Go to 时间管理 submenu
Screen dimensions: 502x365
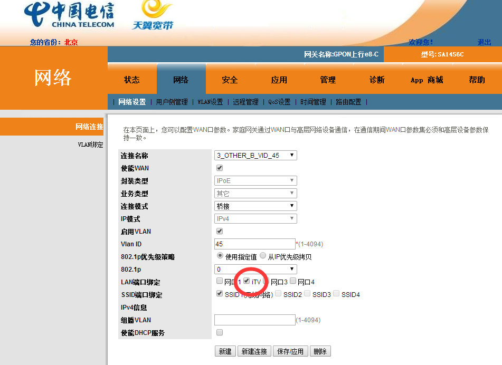pos(313,102)
